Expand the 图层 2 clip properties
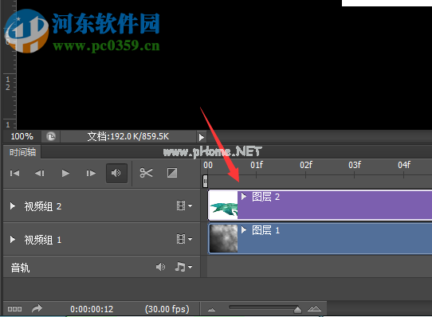Image resolution: width=432 pixels, height=317 pixels. pos(244,197)
